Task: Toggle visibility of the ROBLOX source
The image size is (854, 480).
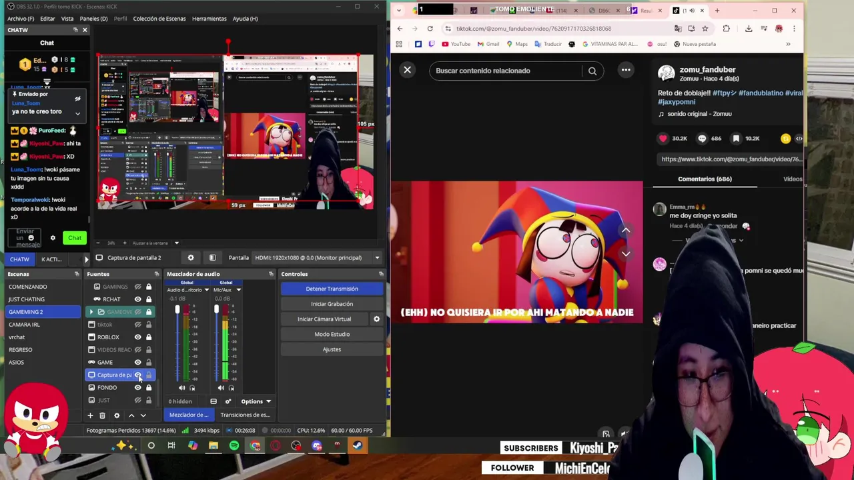Action: pos(138,337)
